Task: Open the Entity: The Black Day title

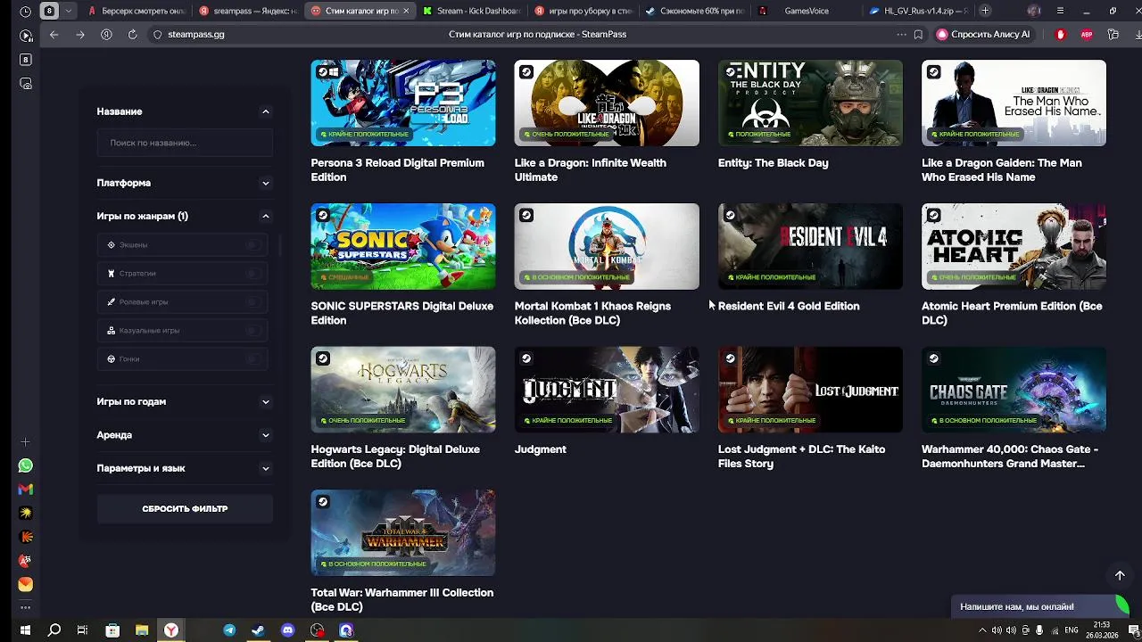Action: tap(774, 163)
